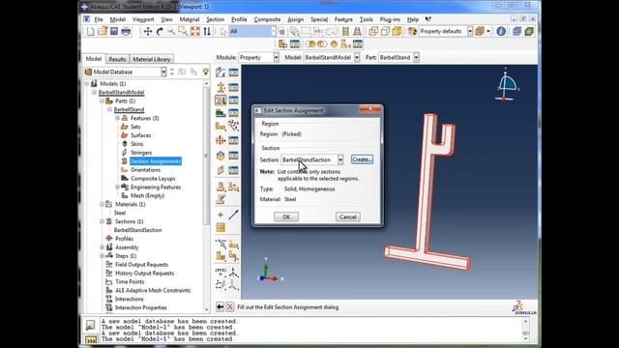Save the model with the floppy icon

[114, 31]
